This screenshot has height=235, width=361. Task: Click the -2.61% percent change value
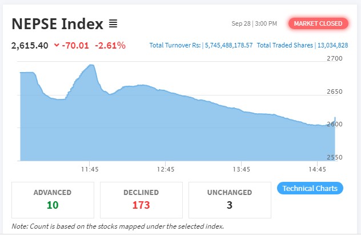pos(110,45)
